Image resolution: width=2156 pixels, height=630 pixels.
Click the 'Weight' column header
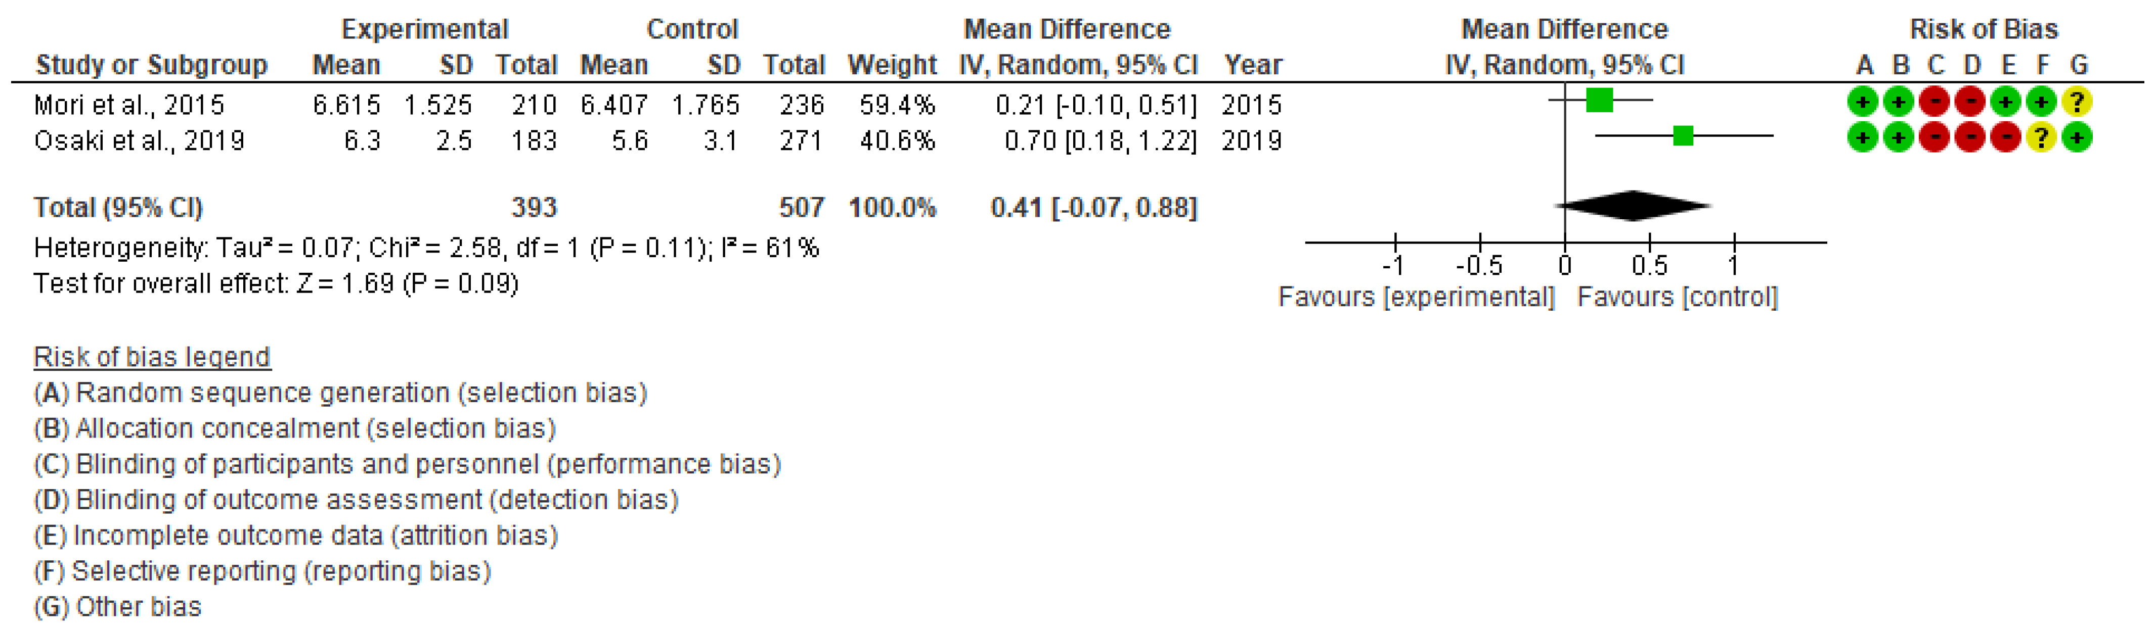click(x=892, y=64)
